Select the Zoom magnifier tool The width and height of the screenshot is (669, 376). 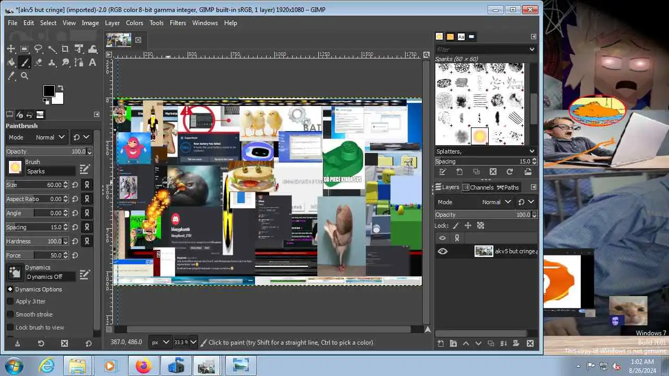[25, 76]
